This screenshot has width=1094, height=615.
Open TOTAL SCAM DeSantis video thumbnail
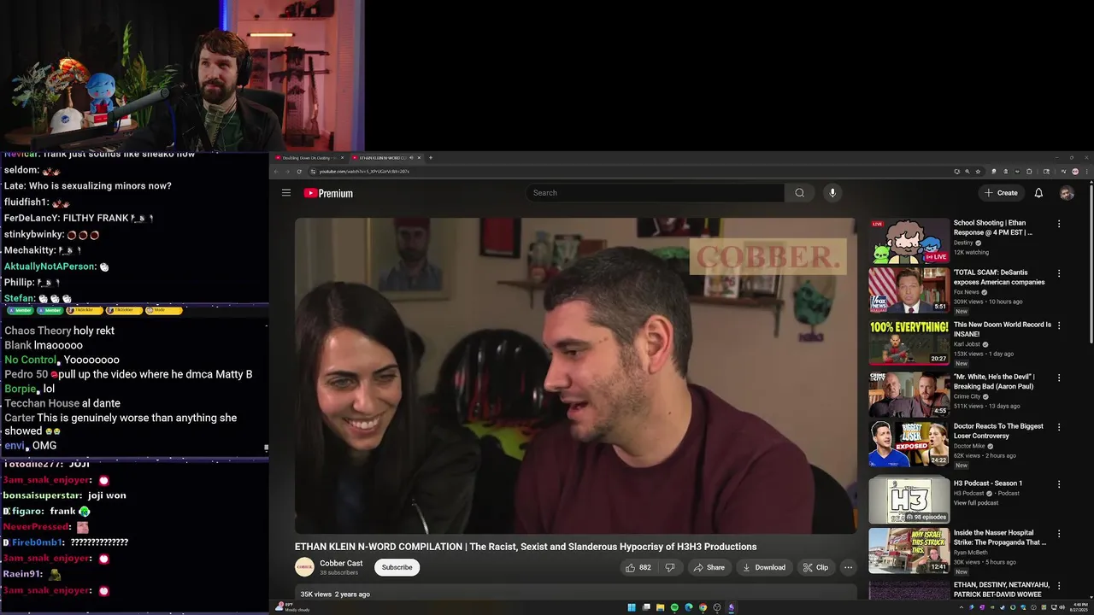(909, 291)
